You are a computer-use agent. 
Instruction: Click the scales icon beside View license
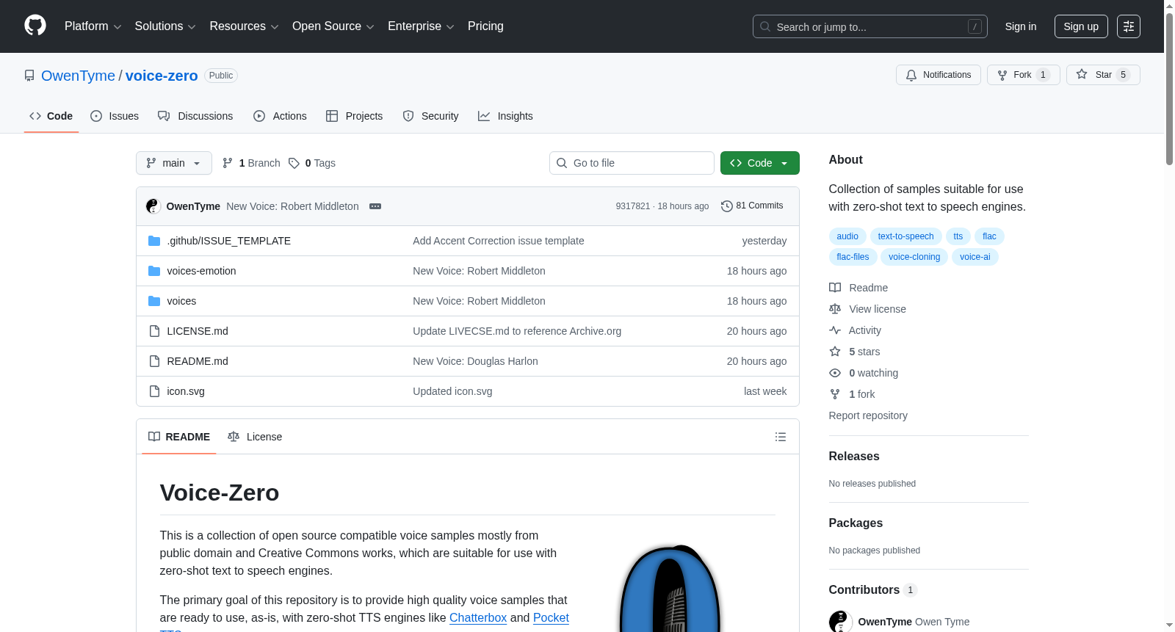835,309
